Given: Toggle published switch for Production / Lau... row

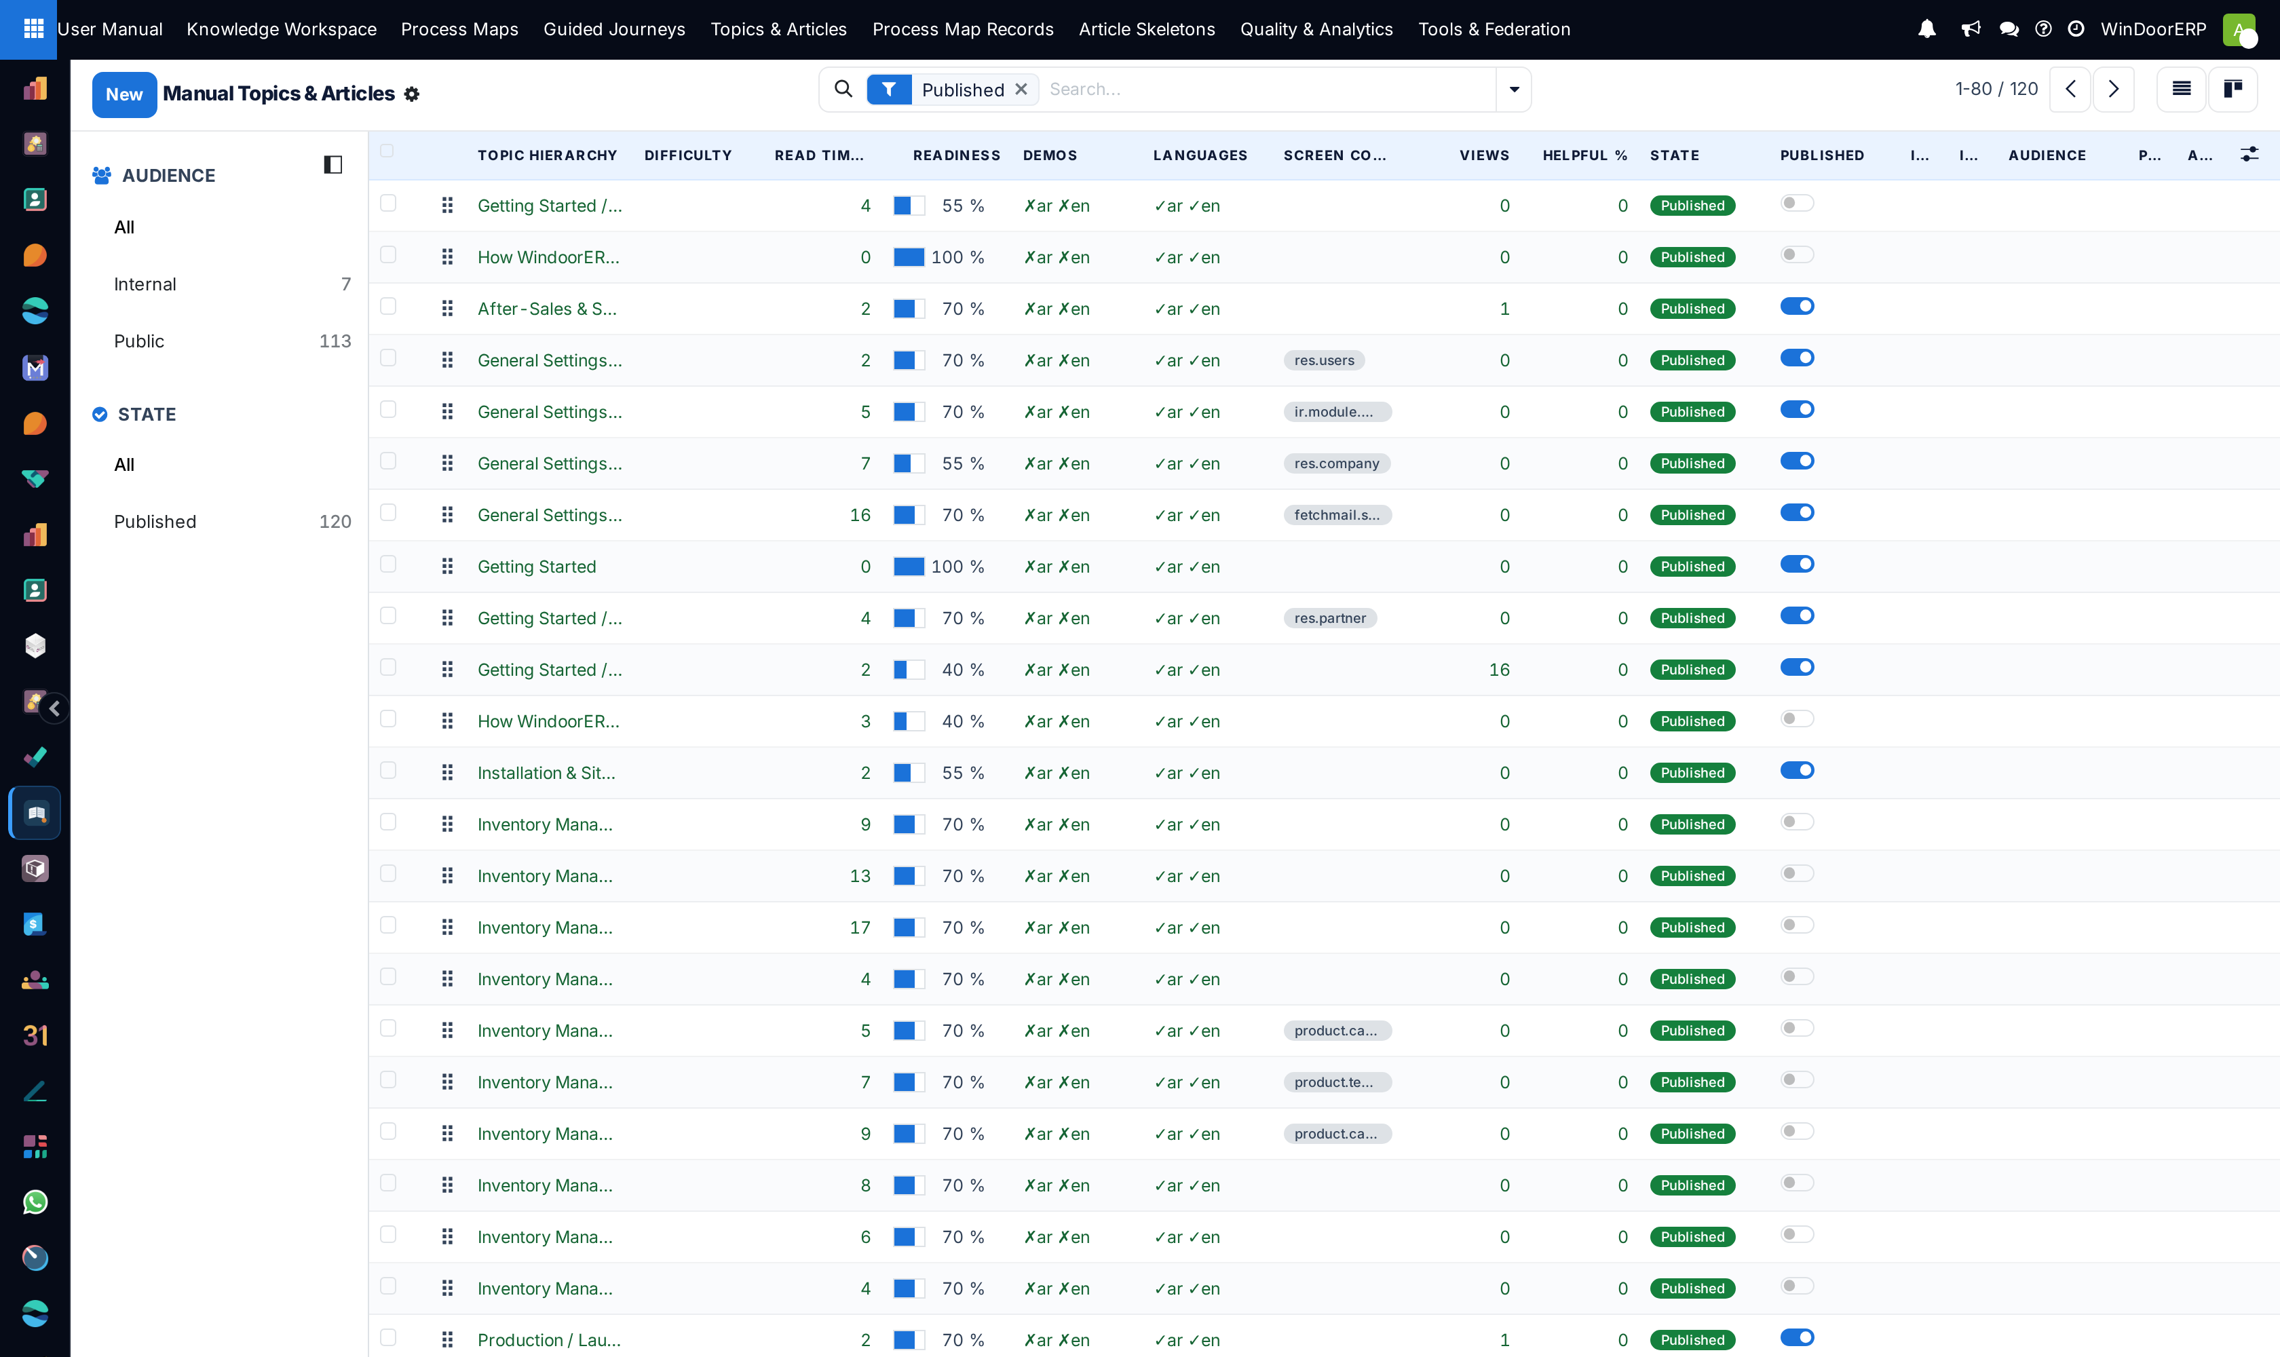Looking at the screenshot, I should point(1797,1337).
